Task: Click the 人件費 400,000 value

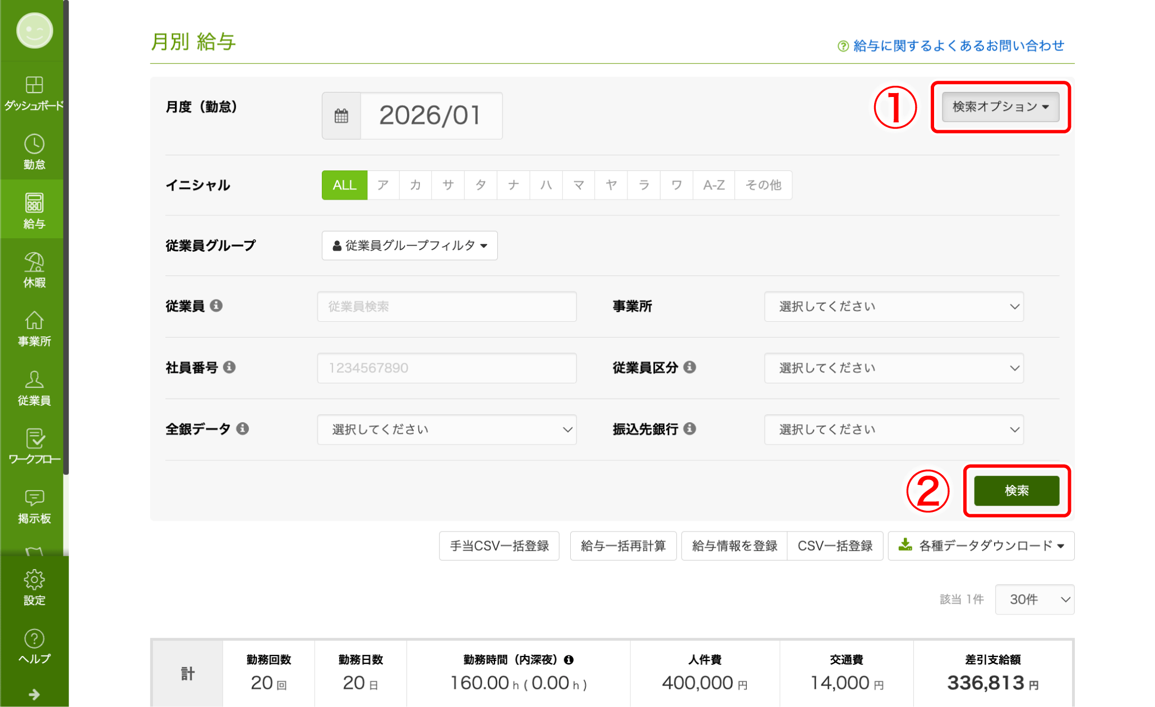Action: (705, 683)
